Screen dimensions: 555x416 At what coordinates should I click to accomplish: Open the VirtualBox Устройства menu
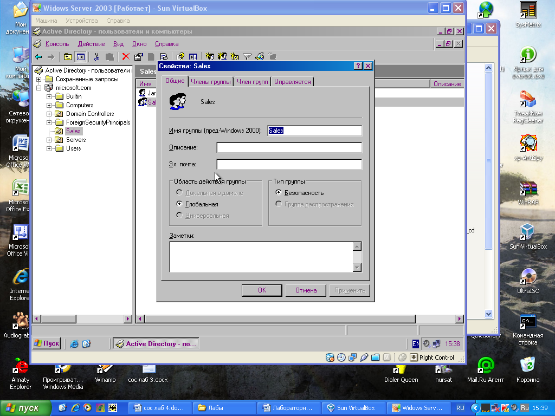coord(82,21)
